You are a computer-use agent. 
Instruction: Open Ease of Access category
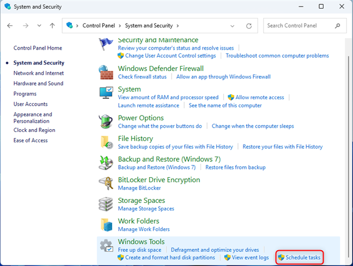tap(31, 141)
